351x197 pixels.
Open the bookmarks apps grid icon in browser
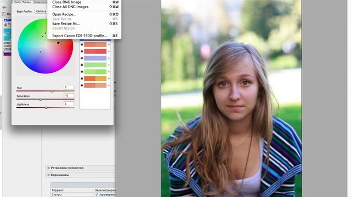4,14
